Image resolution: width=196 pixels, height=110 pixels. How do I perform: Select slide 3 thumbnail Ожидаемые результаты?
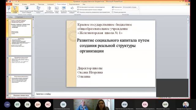point(20,65)
